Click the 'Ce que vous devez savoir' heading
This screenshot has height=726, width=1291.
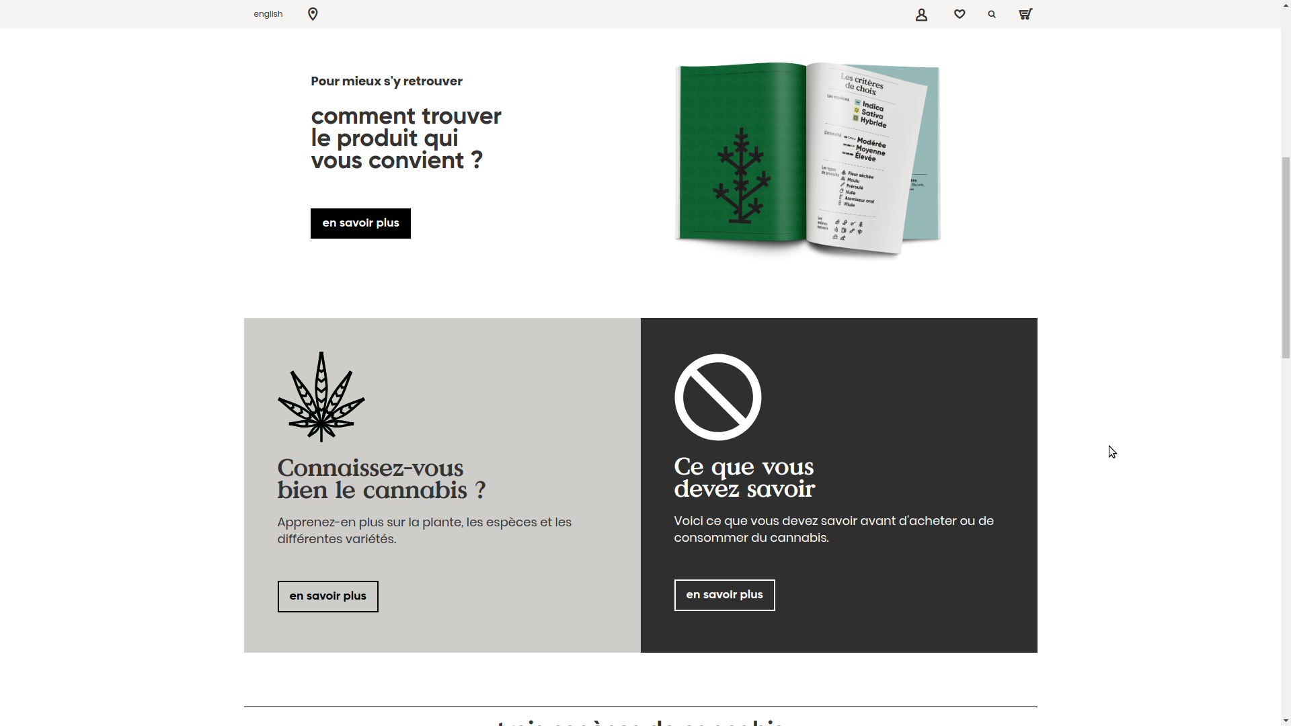coord(744,477)
